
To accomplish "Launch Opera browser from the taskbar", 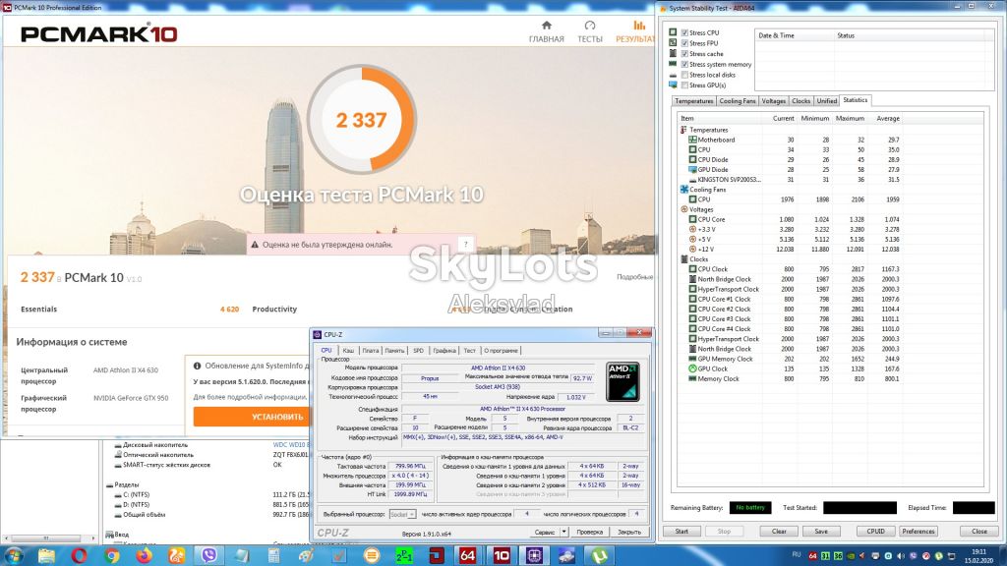I will click(79, 555).
